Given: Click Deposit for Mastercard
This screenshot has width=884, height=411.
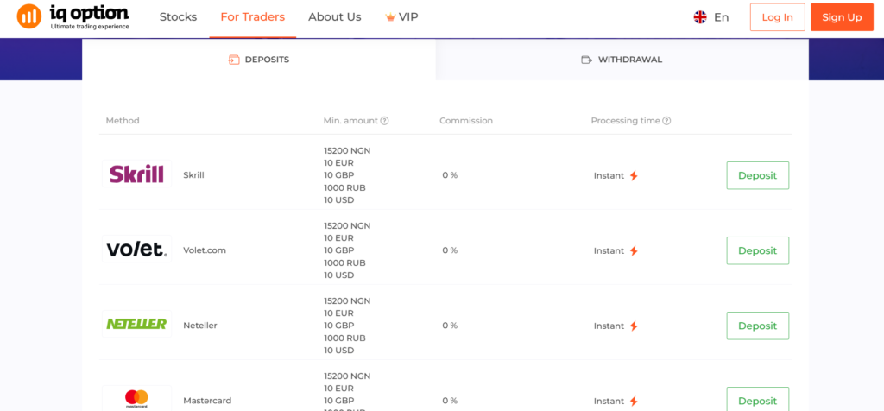Looking at the screenshot, I should [758, 400].
